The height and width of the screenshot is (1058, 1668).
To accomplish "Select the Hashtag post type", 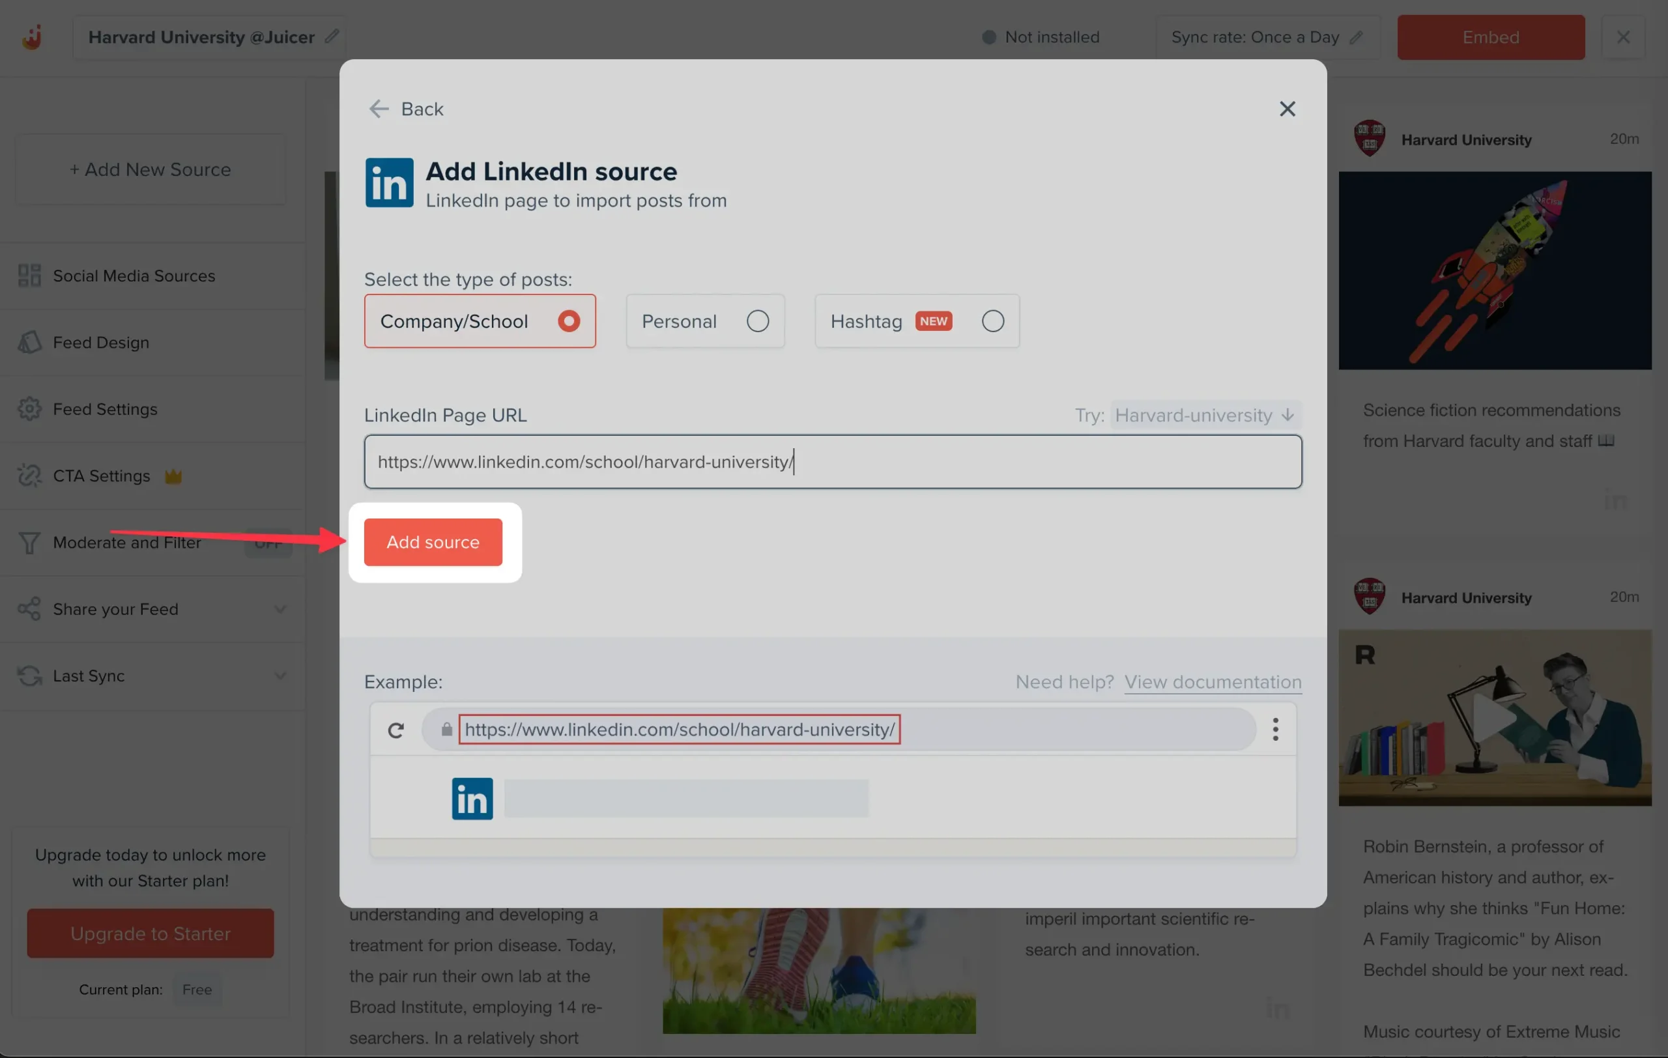I will [x=917, y=321].
